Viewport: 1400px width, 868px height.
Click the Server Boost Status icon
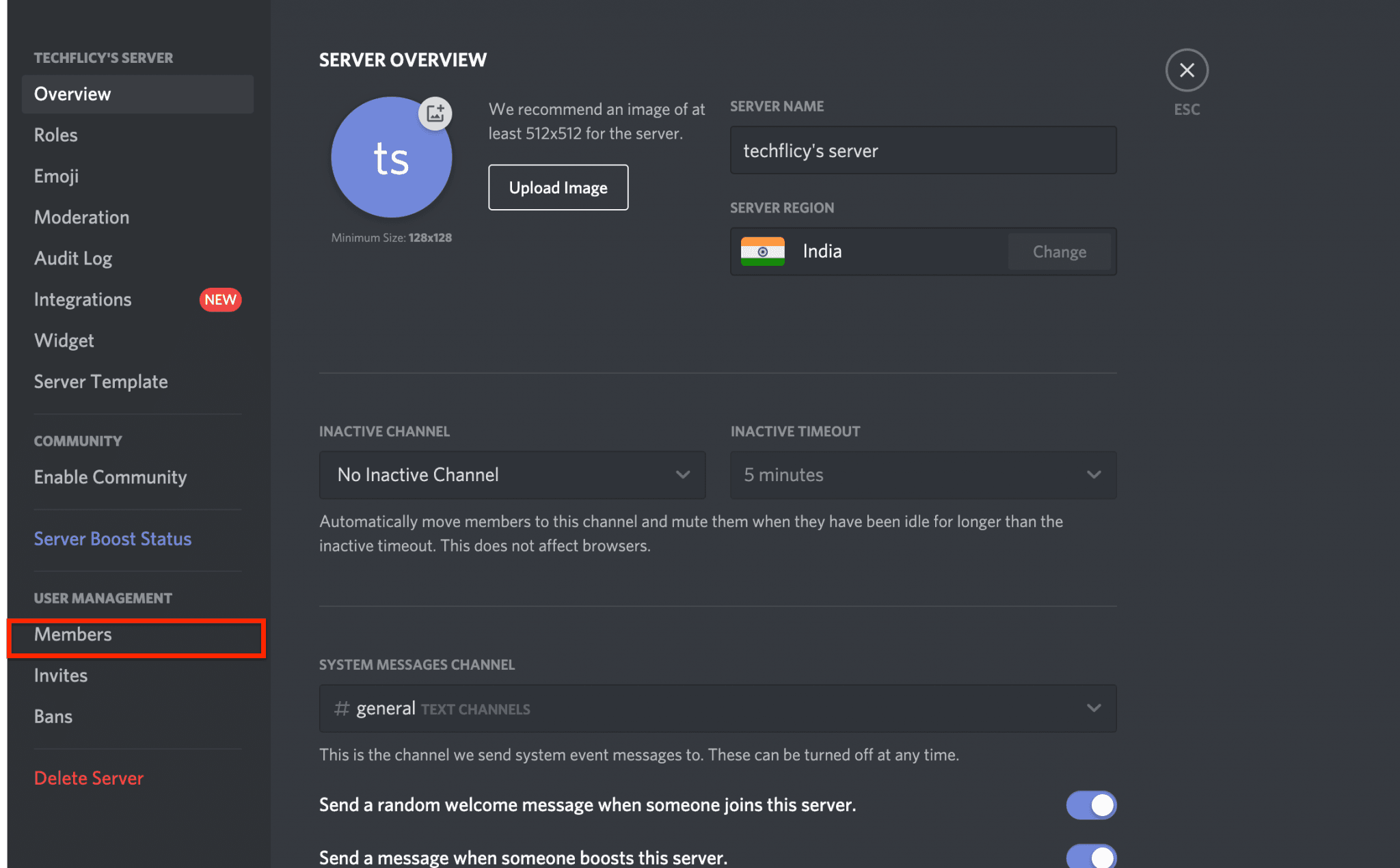click(x=113, y=538)
